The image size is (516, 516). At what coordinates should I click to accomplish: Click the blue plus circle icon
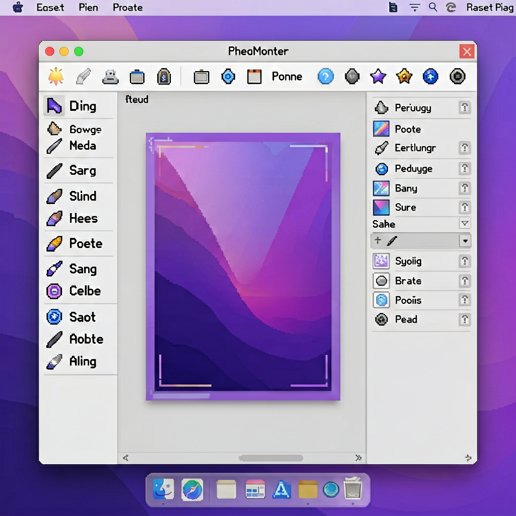pos(430,77)
